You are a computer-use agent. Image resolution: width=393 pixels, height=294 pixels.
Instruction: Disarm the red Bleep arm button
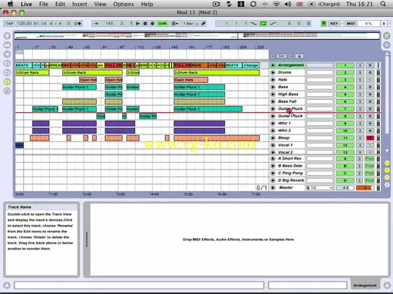(x=370, y=138)
